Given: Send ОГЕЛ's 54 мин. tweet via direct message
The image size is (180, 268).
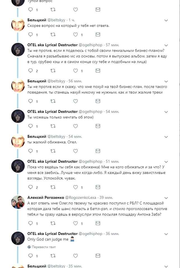Looking at the screenshot, I should [x=98, y=126].
